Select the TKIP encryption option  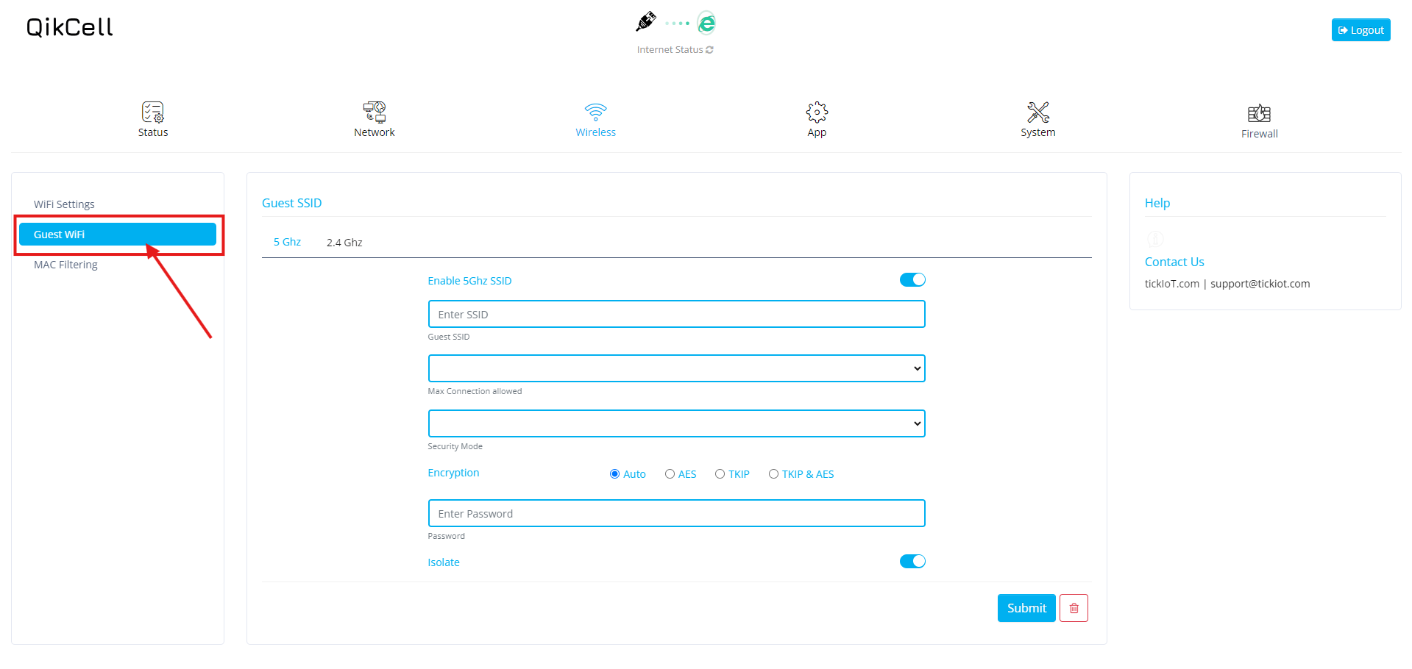click(720, 474)
